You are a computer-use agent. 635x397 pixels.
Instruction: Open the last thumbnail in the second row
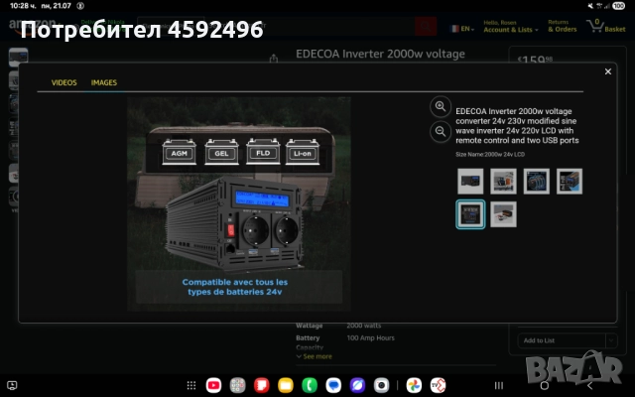tap(503, 214)
